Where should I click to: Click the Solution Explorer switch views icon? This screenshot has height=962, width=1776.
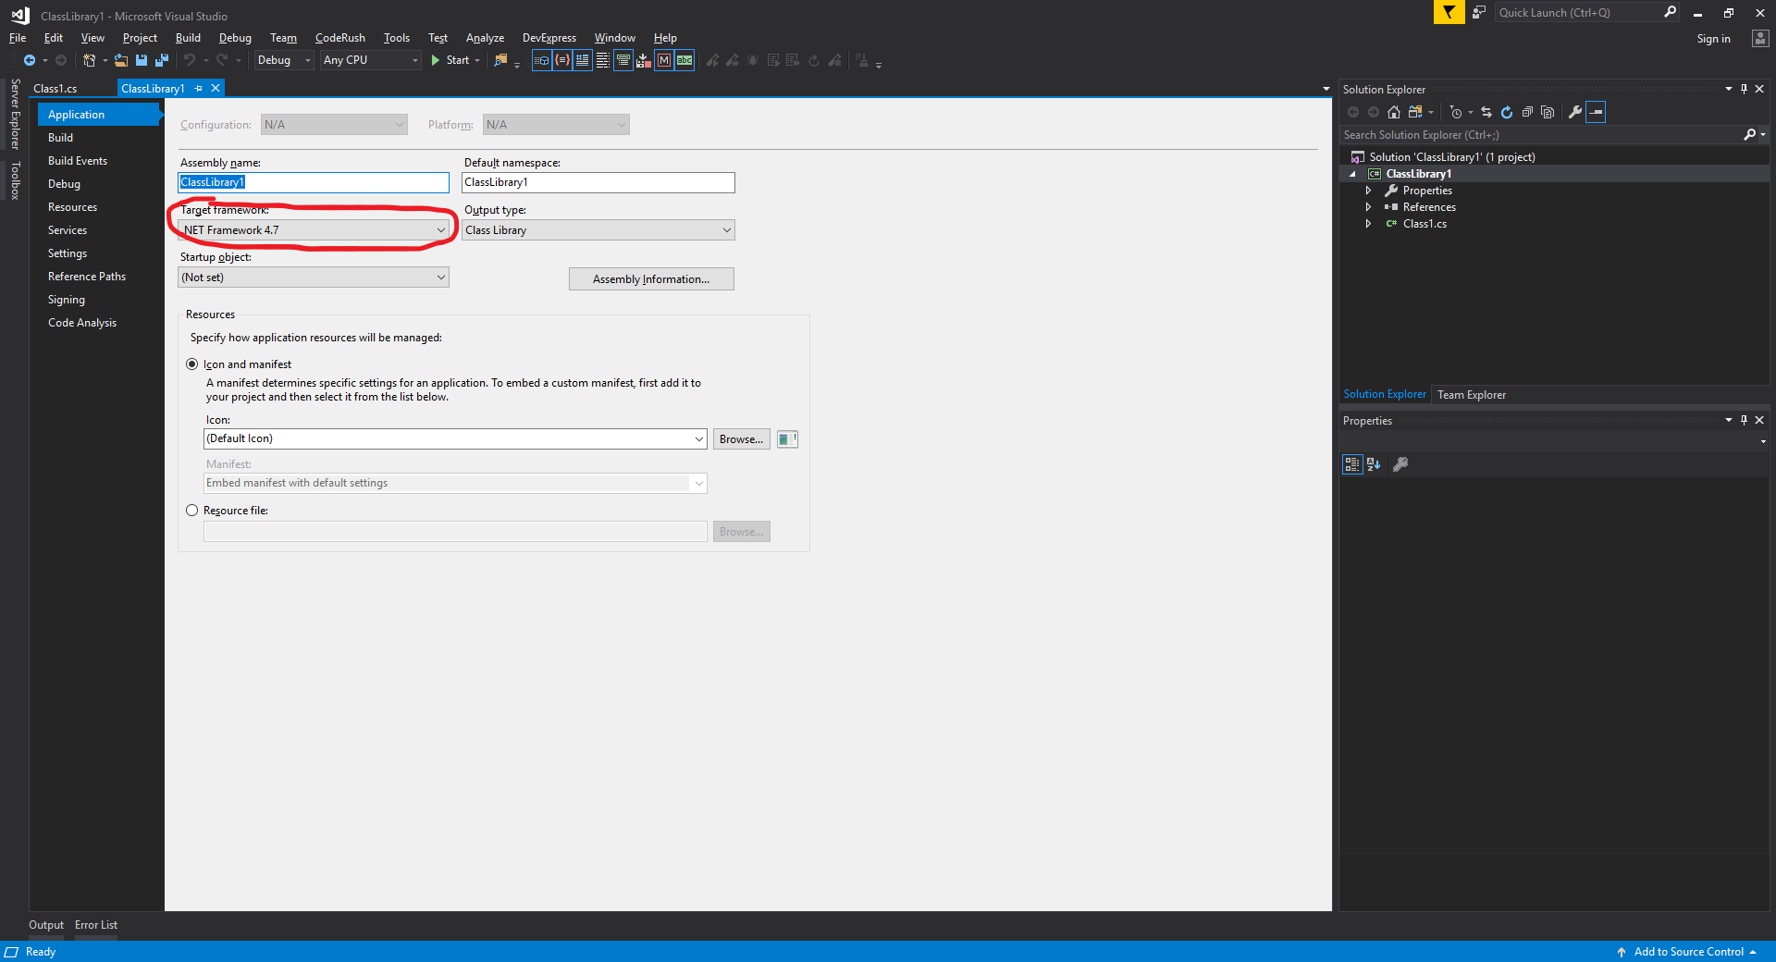(1415, 112)
